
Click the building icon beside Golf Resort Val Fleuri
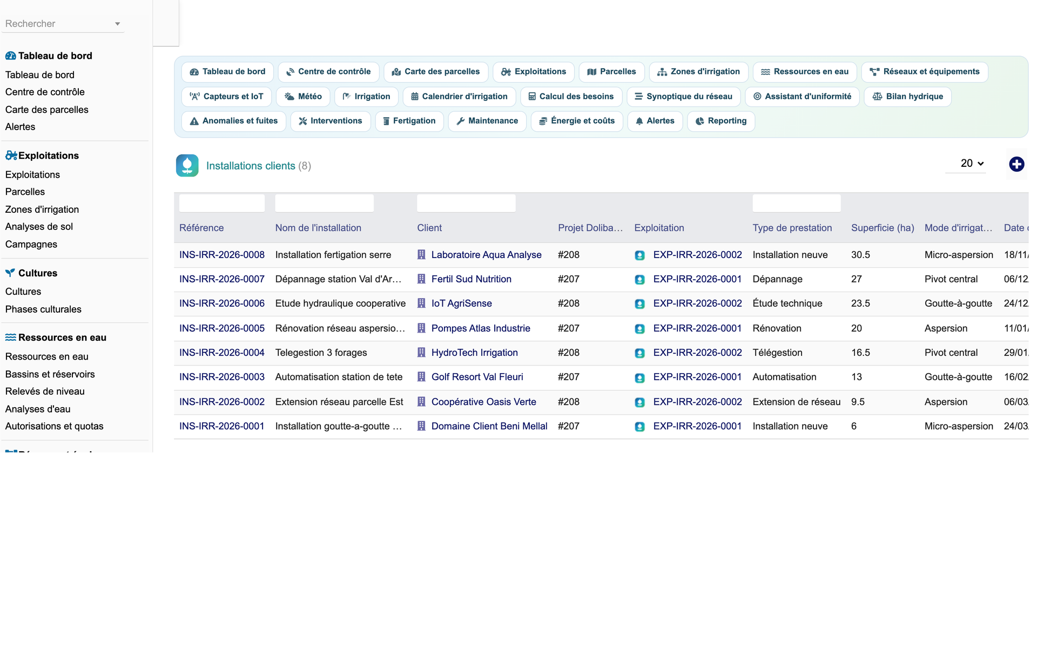click(x=421, y=377)
